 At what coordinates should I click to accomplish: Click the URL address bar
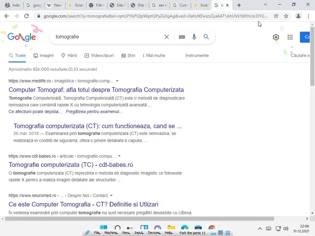[x=155, y=16]
